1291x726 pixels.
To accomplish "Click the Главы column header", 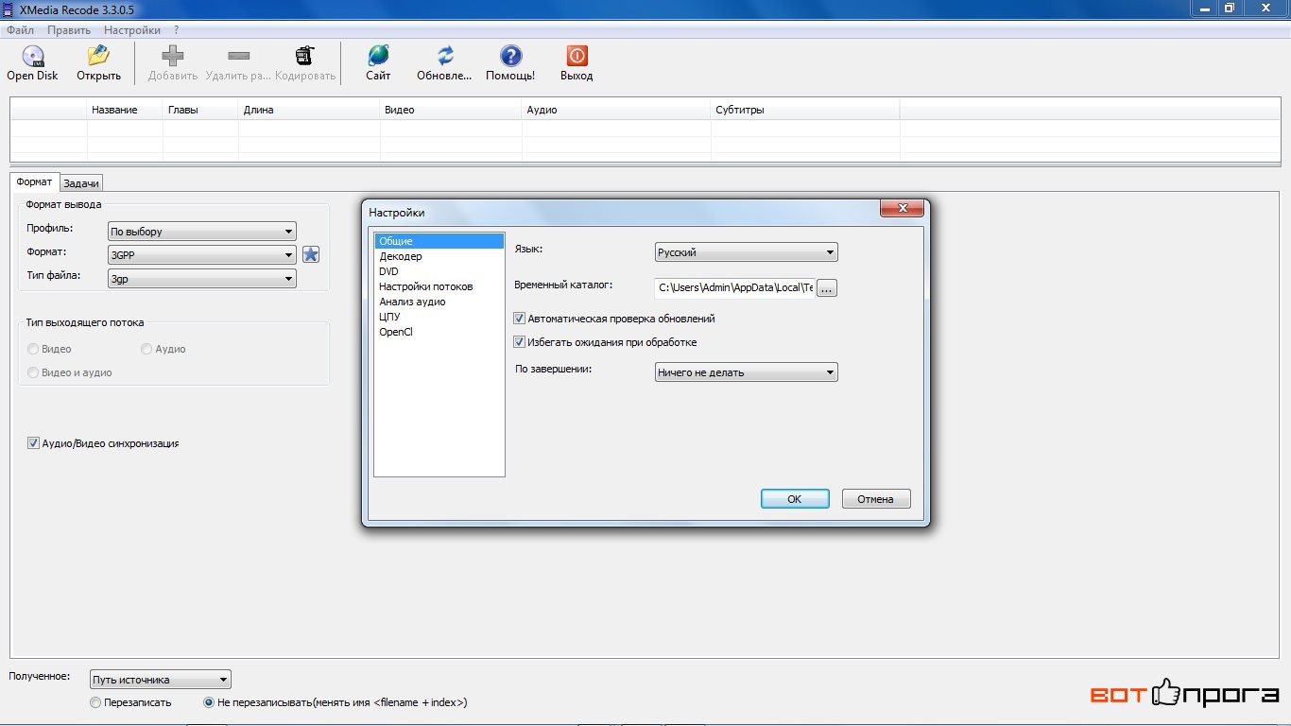I will 200,110.
